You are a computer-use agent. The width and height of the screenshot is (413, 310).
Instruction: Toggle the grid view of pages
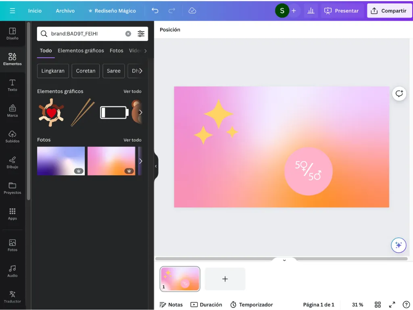pyautogui.click(x=378, y=305)
